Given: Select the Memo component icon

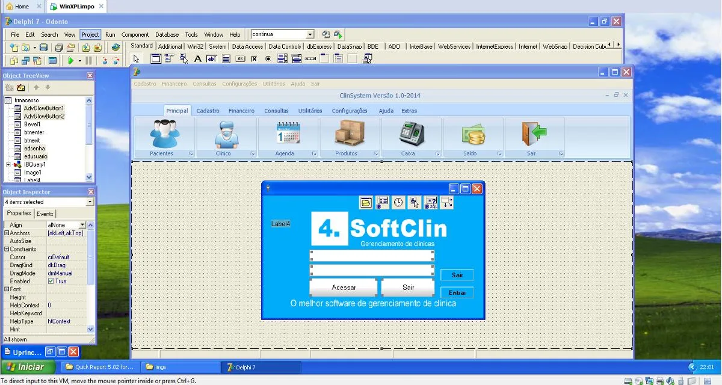Looking at the screenshot, I should coord(226,59).
